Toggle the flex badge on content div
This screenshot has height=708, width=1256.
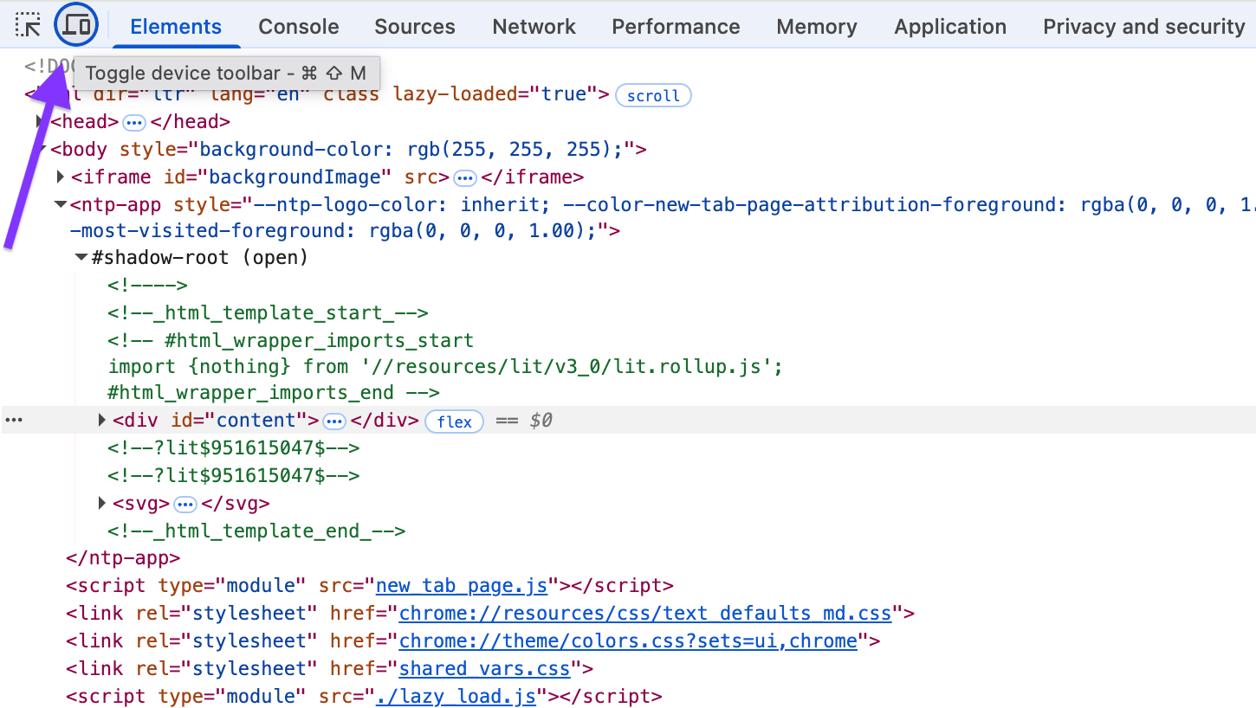tap(454, 422)
